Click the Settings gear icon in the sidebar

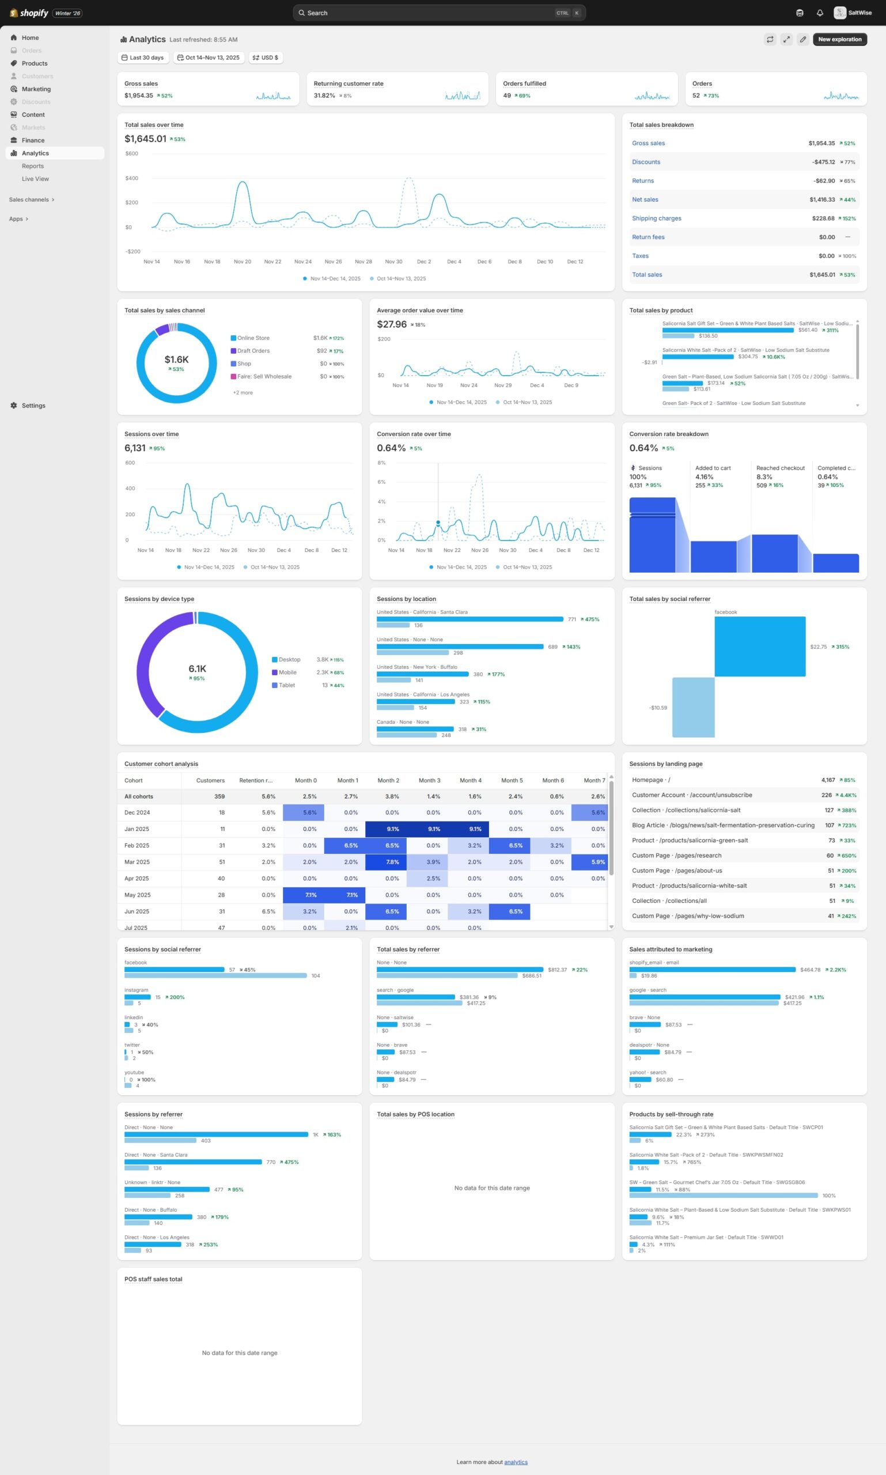coord(14,406)
